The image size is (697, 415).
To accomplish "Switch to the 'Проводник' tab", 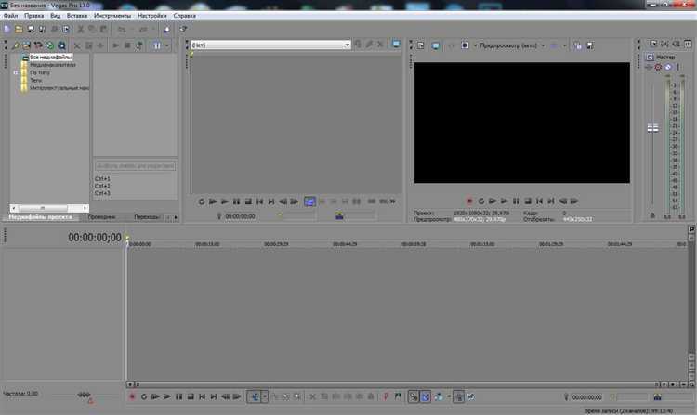I will (x=102, y=217).
